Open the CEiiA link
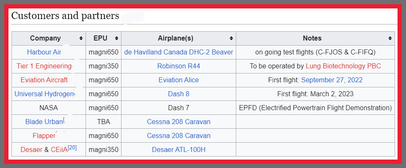406x168 pixels. [59, 149]
